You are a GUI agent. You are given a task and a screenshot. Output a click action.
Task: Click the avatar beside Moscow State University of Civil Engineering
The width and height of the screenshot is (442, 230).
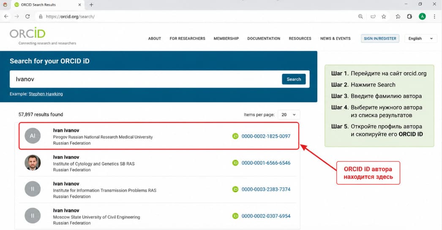coord(33,216)
